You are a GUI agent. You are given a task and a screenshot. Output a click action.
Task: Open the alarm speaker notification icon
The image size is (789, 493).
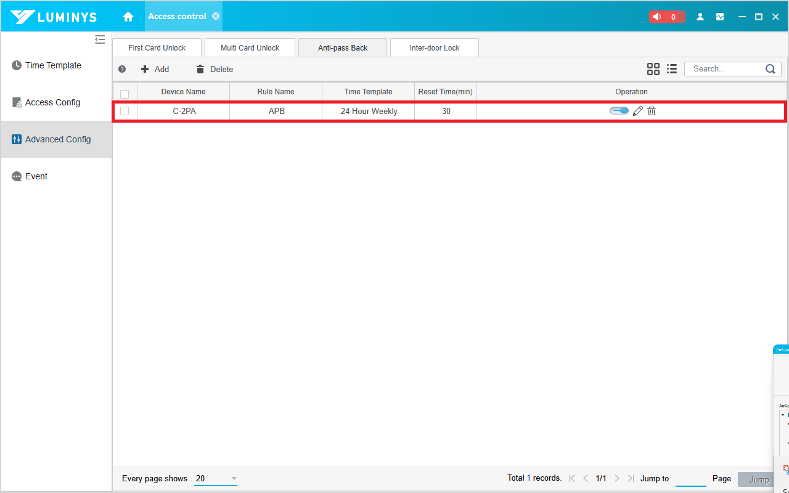click(x=657, y=17)
